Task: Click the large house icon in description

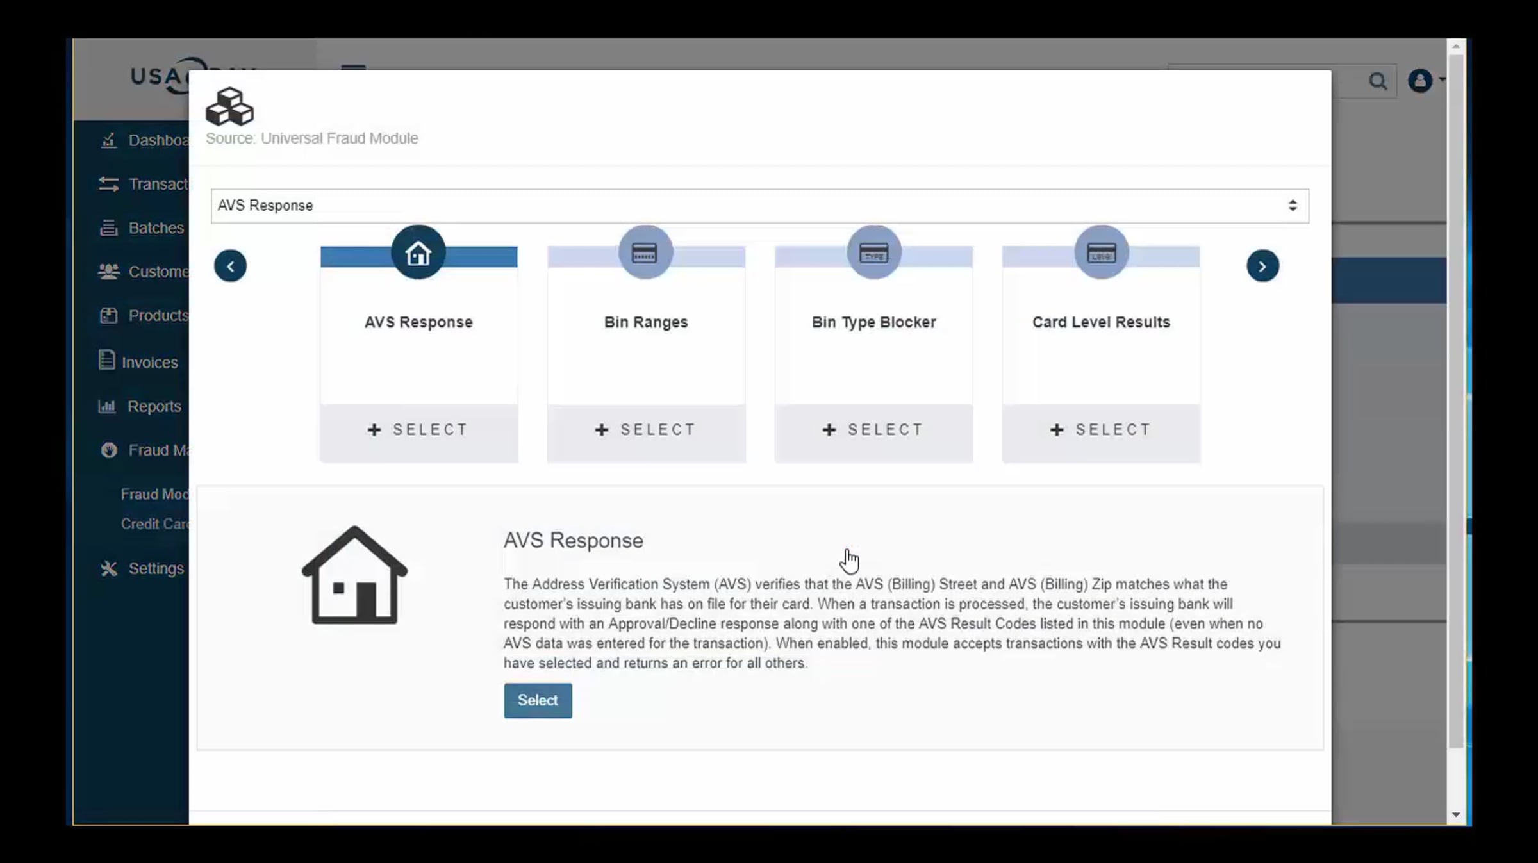Action: pos(354,575)
